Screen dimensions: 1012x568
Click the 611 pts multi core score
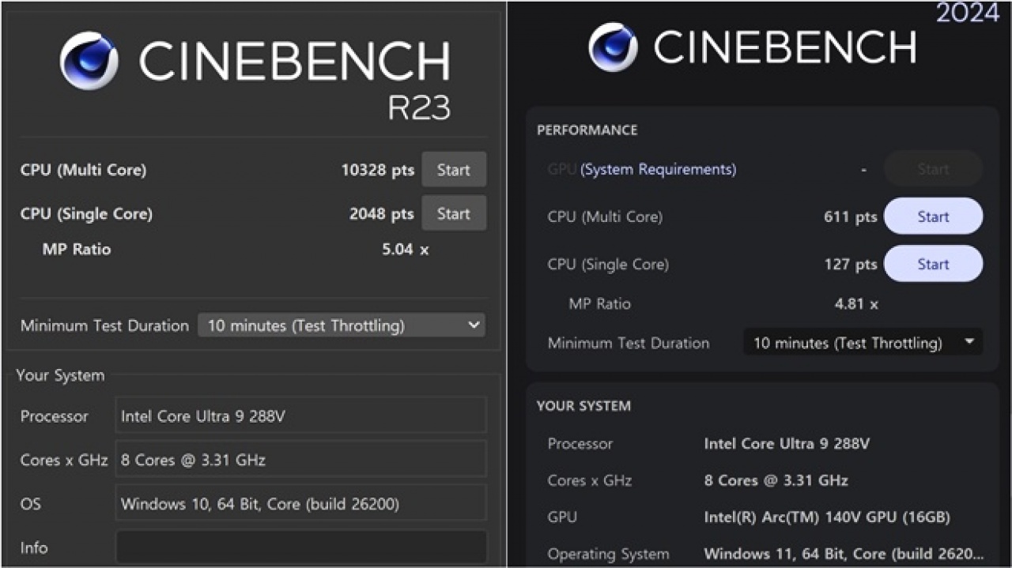click(x=850, y=216)
